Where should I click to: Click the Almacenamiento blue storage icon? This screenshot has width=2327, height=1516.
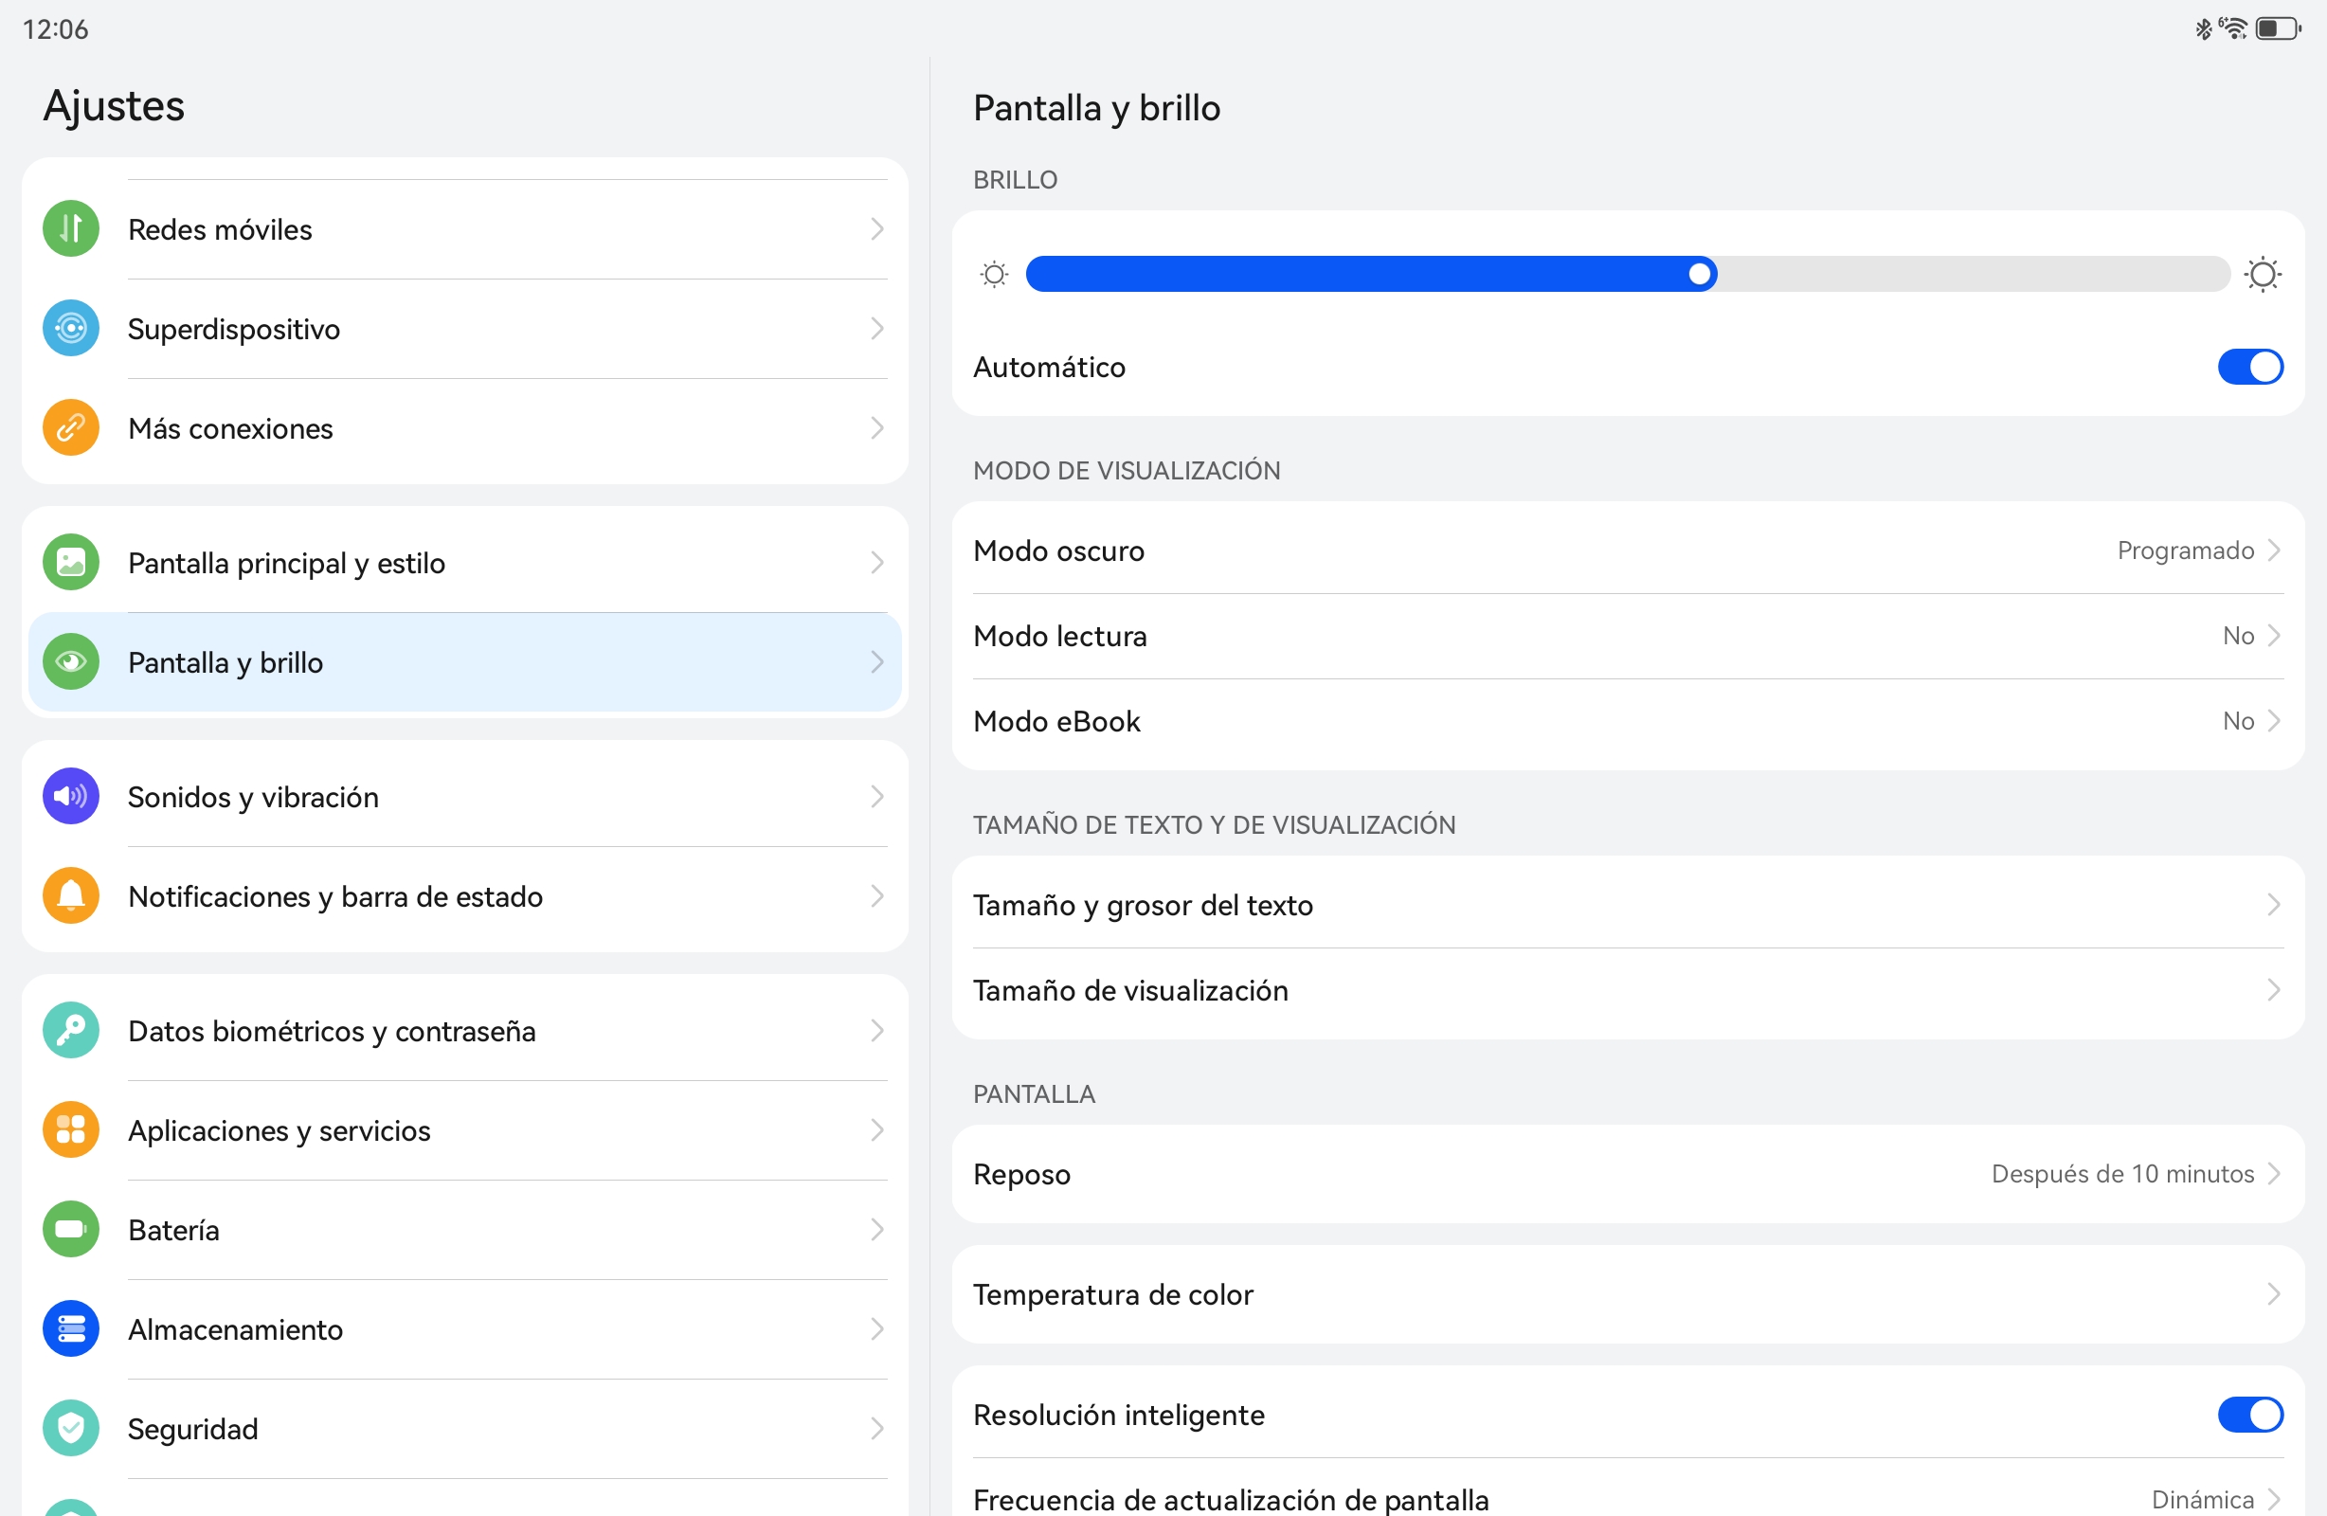(x=70, y=1328)
